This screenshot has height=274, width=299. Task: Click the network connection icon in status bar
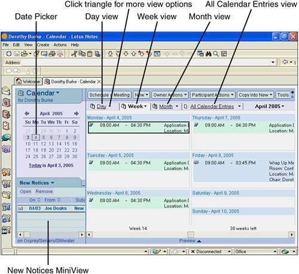coord(285,251)
